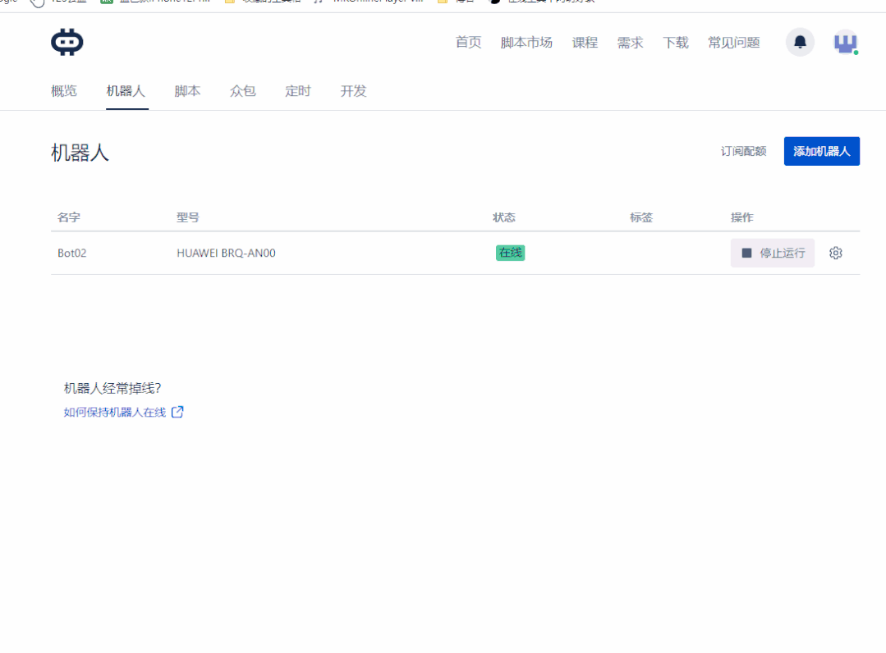
Task: Click the external-link icon after 如何保持机器人在线
Action: [177, 412]
